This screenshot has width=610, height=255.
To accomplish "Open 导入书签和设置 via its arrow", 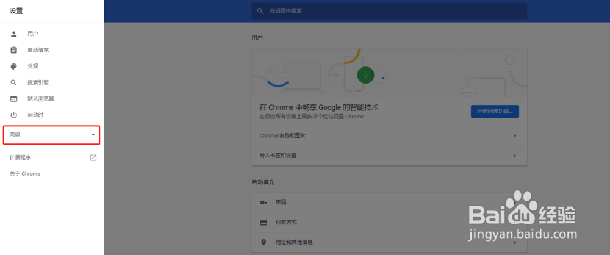I will 515,156.
